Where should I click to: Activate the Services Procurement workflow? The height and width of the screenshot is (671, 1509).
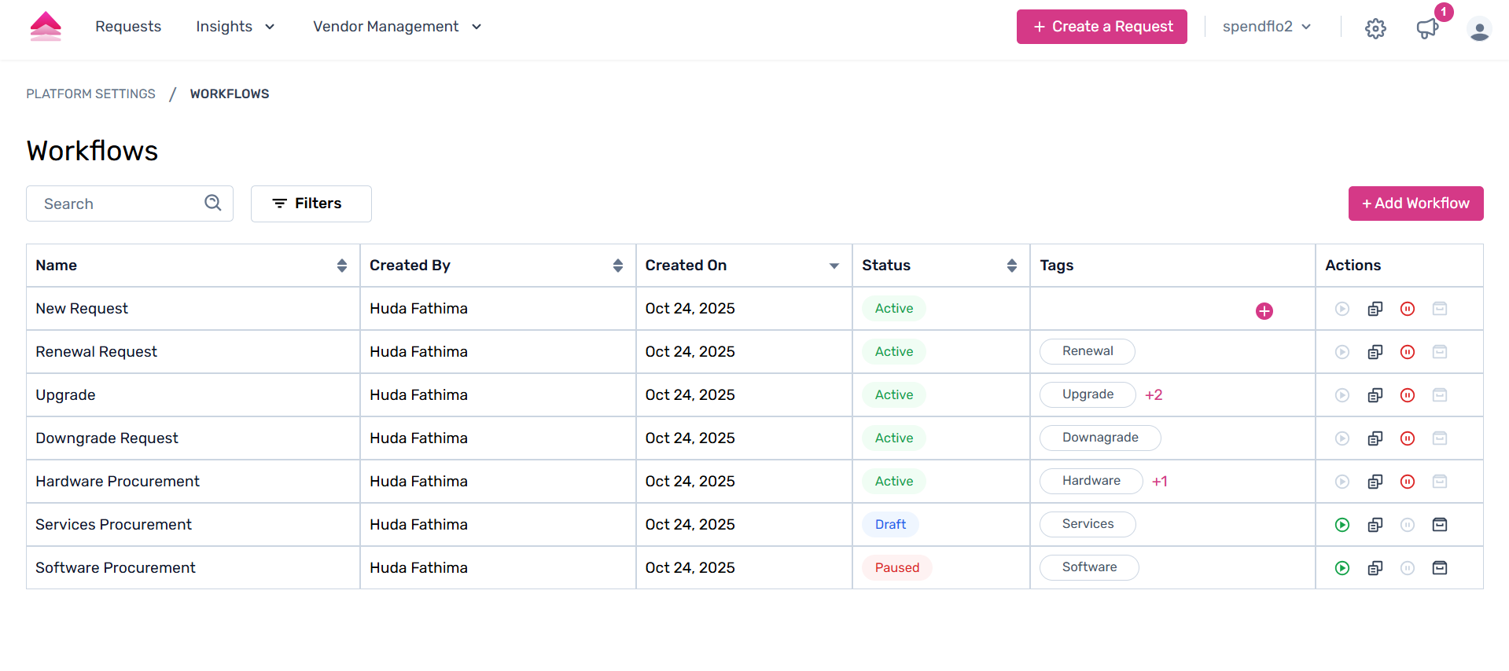1342,525
